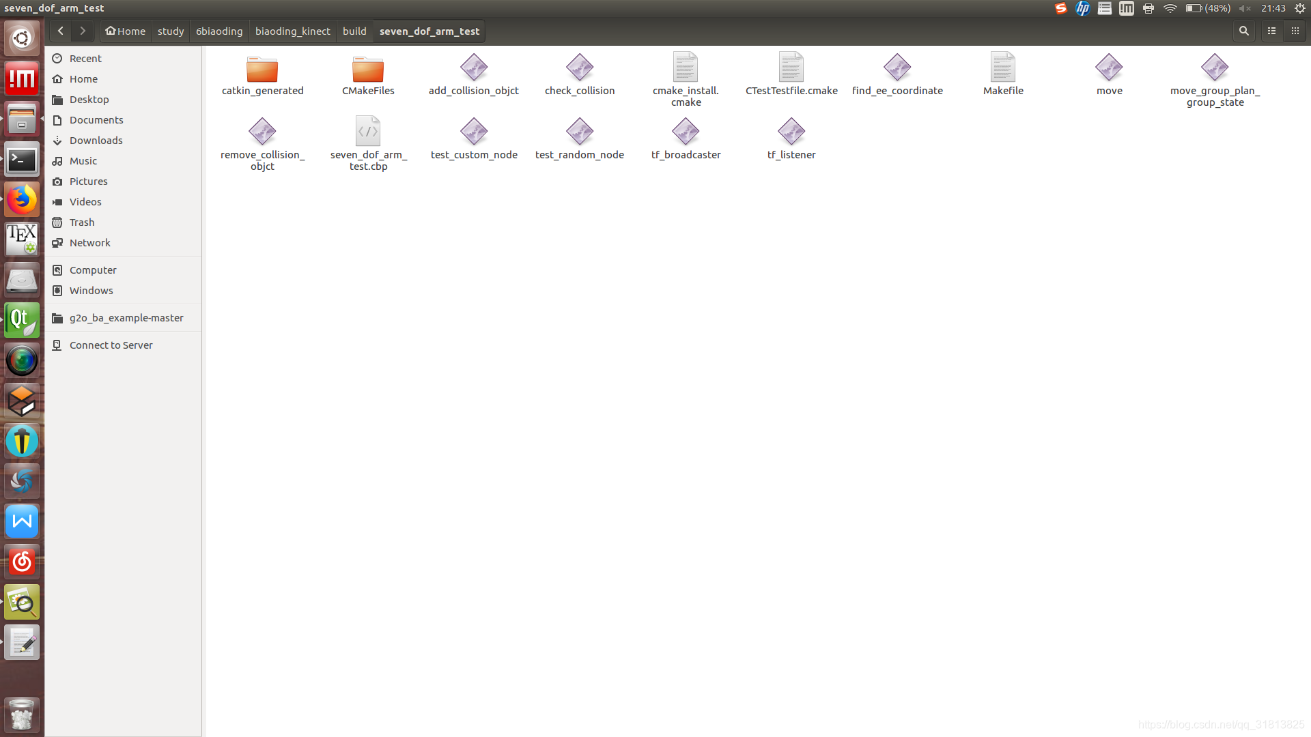
Task: Select the catkin_generated folder
Action: [x=262, y=69]
